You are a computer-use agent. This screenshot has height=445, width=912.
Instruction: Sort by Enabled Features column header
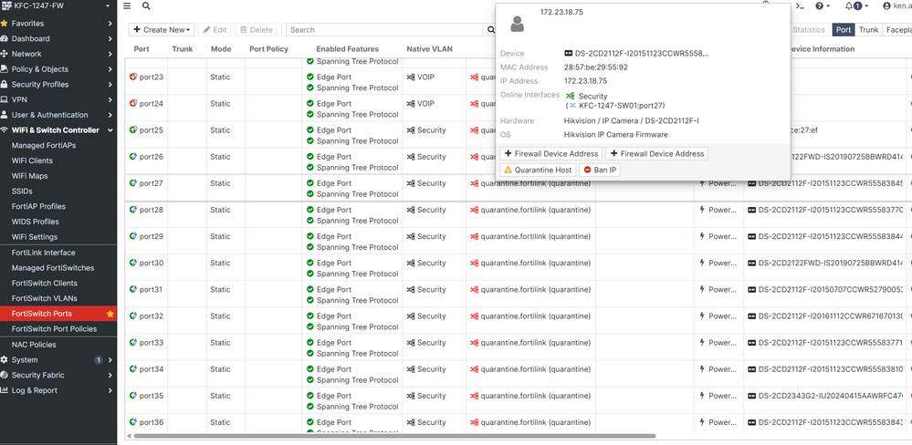pyautogui.click(x=347, y=49)
